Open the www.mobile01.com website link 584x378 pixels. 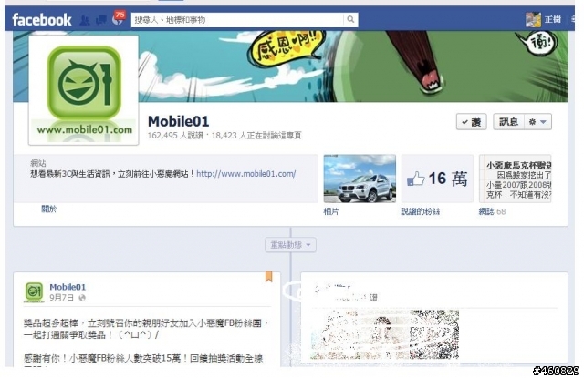click(245, 174)
